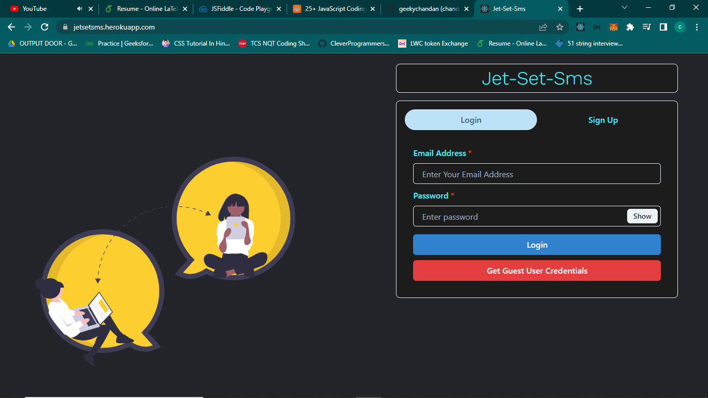Click the JSON viewer extension icon
708x398 pixels.
pos(597,26)
